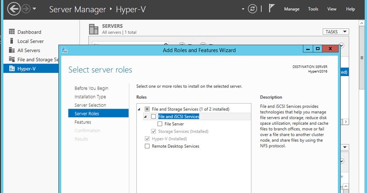Collapse File and Storage Services tree node
Image resolution: width=367 pixels, height=193 pixels.
tap(139, 109)
